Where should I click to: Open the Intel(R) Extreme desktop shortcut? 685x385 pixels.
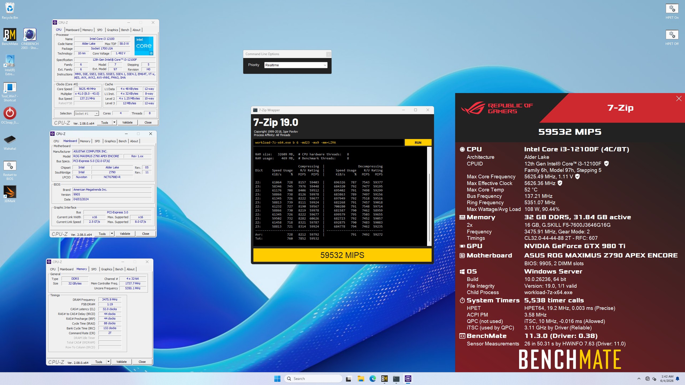coord(10,65)
